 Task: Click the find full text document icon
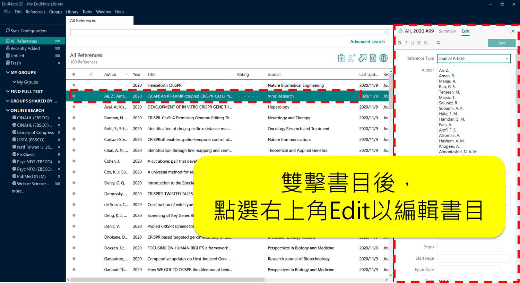pyautogui.click(x=373, y=58)
